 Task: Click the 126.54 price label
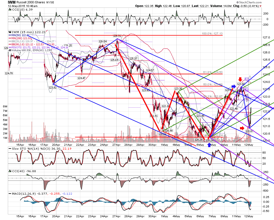(x=103, y=41)
